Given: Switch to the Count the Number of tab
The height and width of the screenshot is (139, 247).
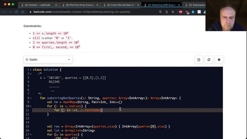Looking at the screenshot, I should pyautogui.click(x=121, y=5).
